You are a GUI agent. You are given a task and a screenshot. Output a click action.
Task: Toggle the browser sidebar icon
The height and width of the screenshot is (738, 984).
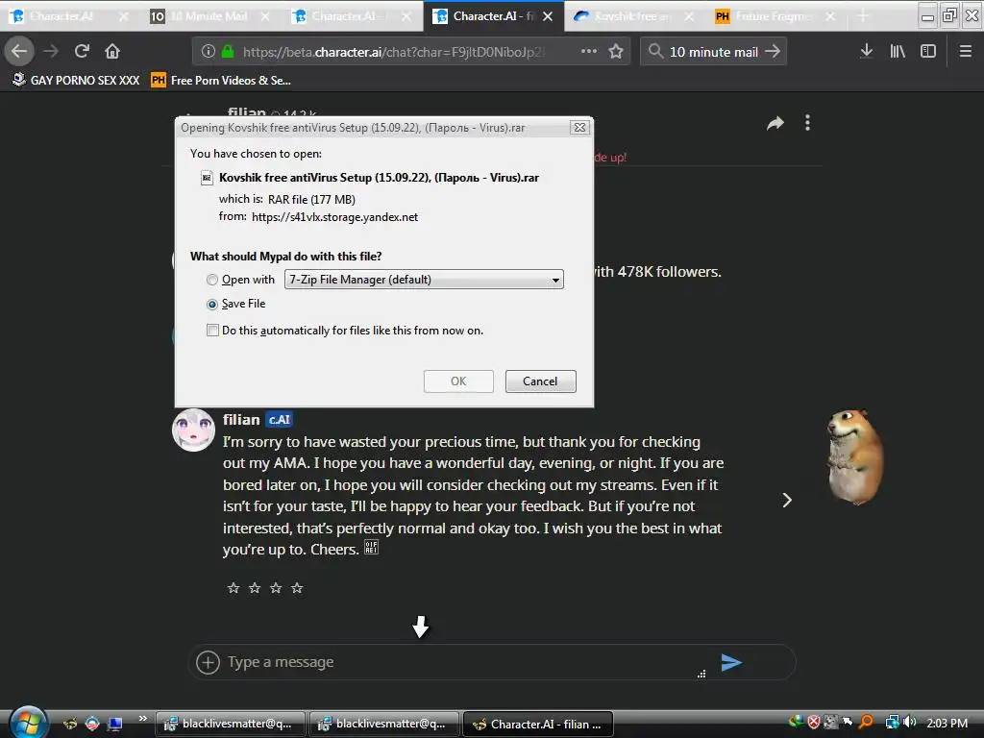click(x=928, y=52)
